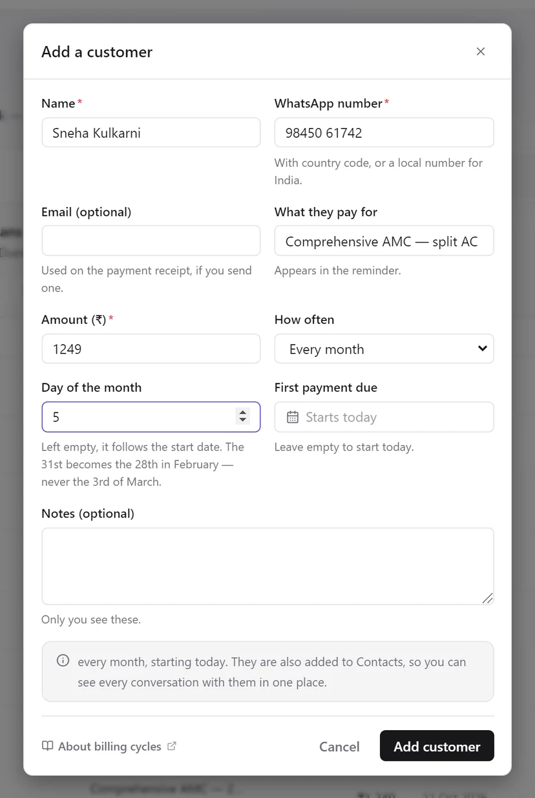Click the What they pay for field
535x798 pixels.
tap(384, 241)
